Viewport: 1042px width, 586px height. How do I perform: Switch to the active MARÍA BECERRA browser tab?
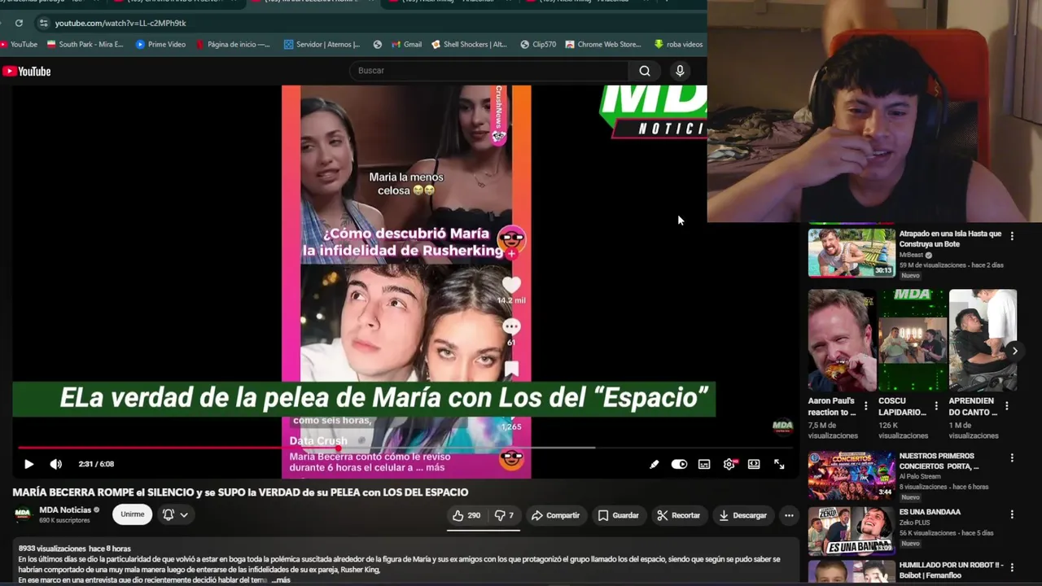coord(313,2)
